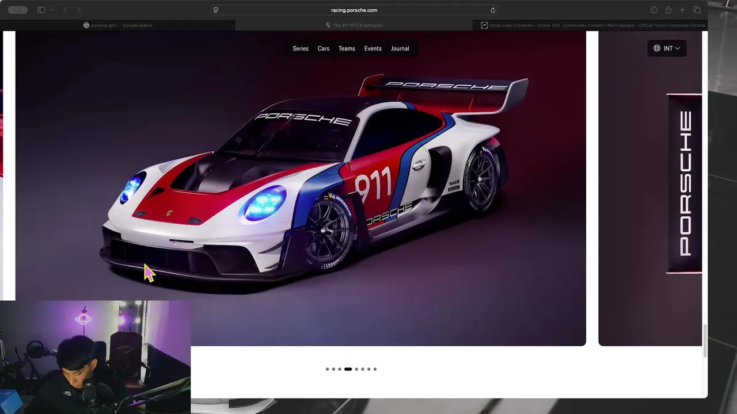Add a new tab with the plus icon
The width and height of the screenshot is (737, 414).
(682, 10)
